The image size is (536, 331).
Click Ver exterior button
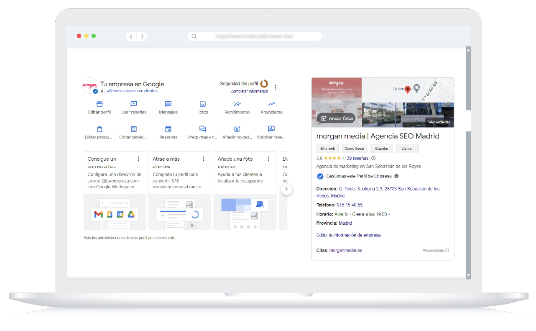pos(439,122)
